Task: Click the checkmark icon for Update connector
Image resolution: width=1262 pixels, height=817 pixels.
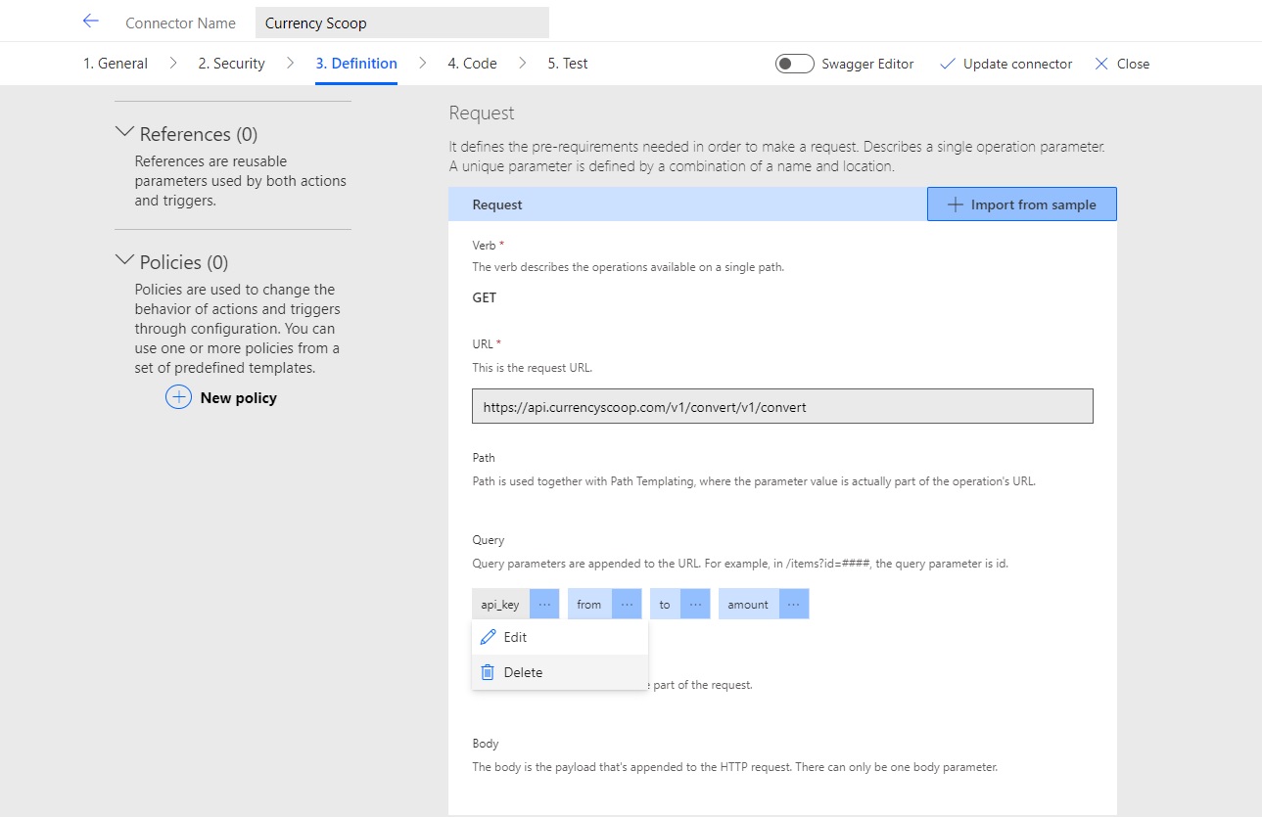Action: 947,63
